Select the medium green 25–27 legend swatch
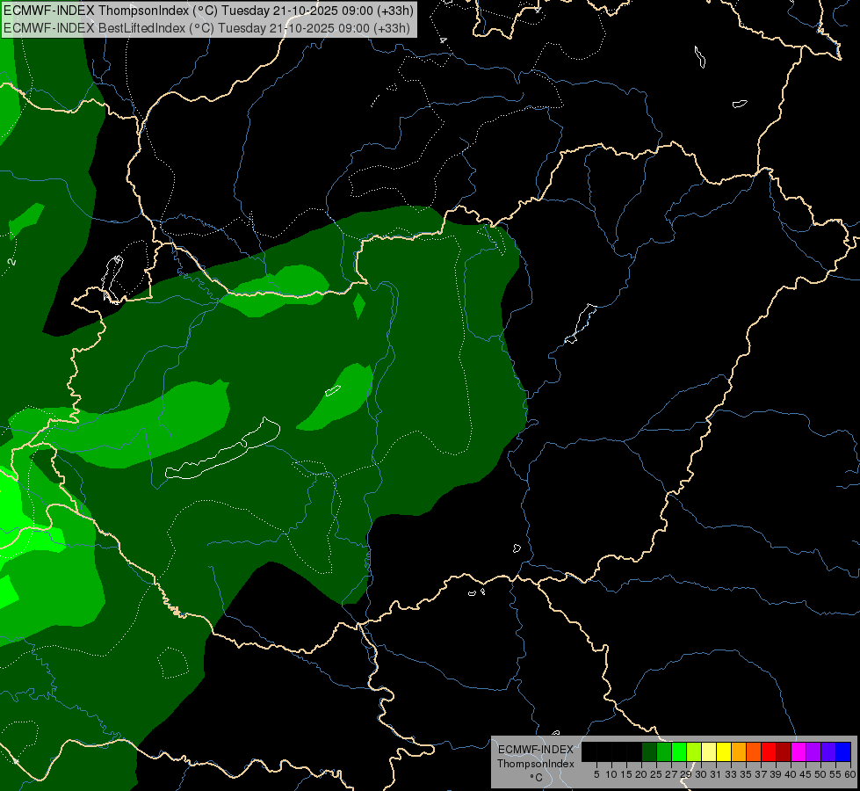The height and width of the screenshot is (791, 860). pos(664,751)
